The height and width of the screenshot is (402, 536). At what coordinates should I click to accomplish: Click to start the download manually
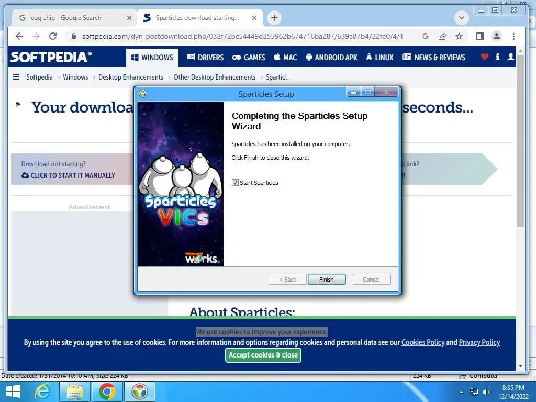pyautogui.click(x=69, y=175)
